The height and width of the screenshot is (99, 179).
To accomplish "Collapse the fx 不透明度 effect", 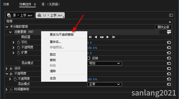I will click(7, 74).
